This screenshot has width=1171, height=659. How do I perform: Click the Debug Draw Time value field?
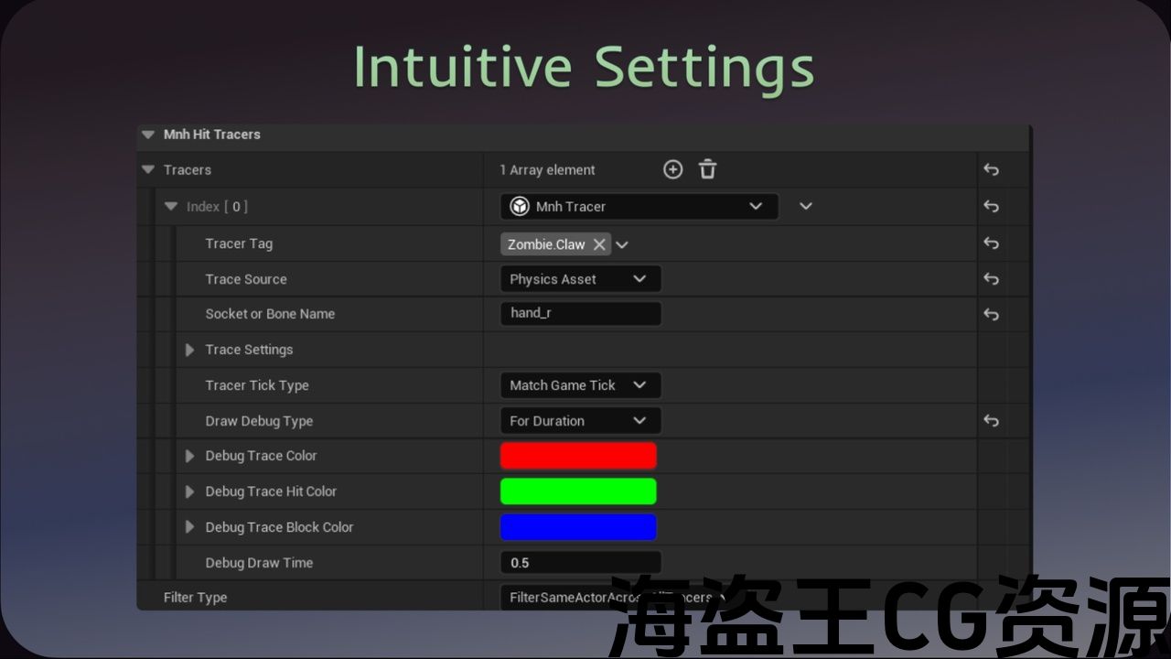point(580,563)
